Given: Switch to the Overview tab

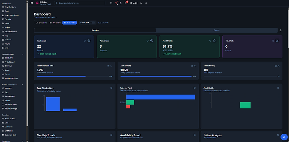Looking at the screenshot, I should pyautogui.click(x=95, y=30).
